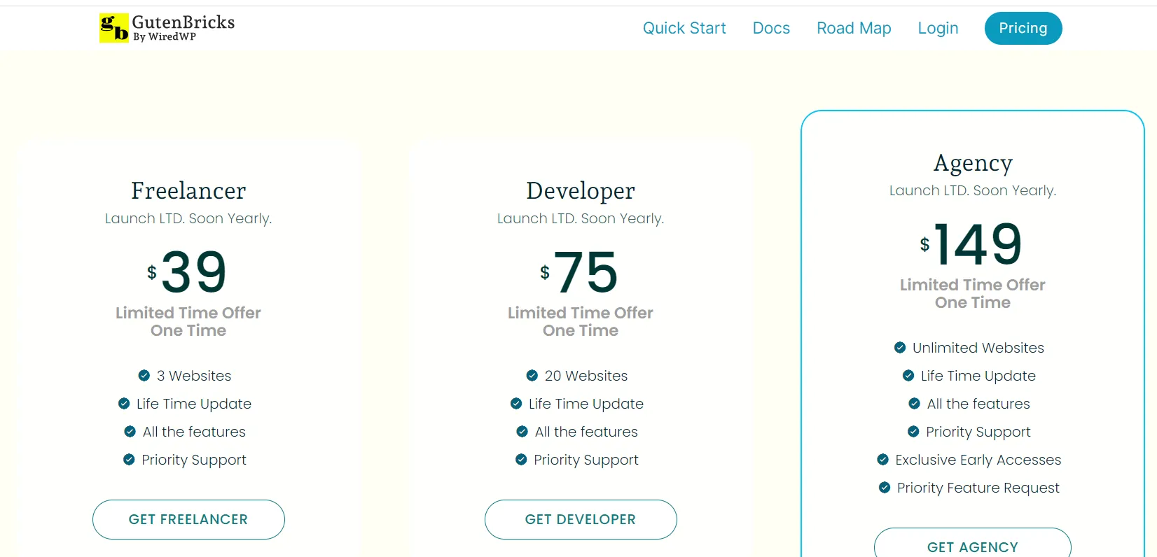Click checkmark next to Exclusive Early Accesses

tap(883, 460)
